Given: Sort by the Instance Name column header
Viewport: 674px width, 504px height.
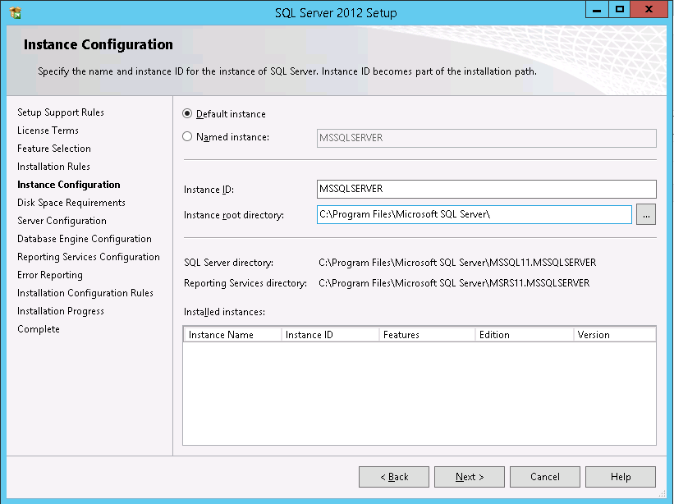Looking at the screenshot, I should click(x=232, y=335).
